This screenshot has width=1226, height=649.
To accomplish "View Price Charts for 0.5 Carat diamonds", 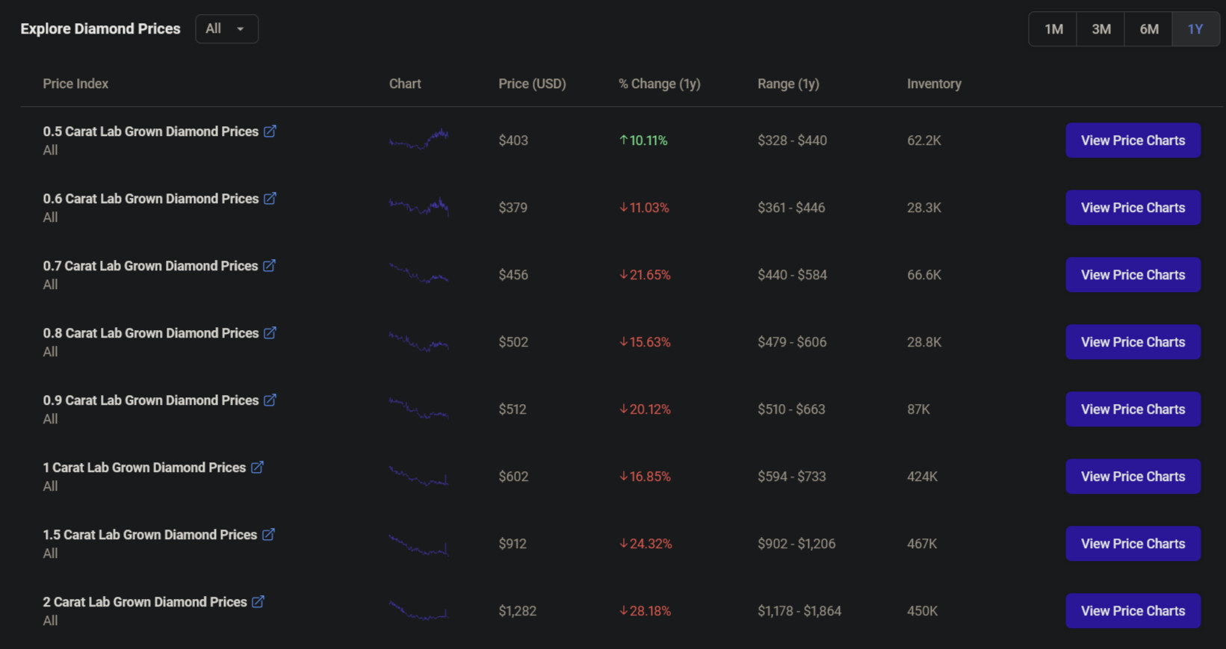I will point(1133,140).
